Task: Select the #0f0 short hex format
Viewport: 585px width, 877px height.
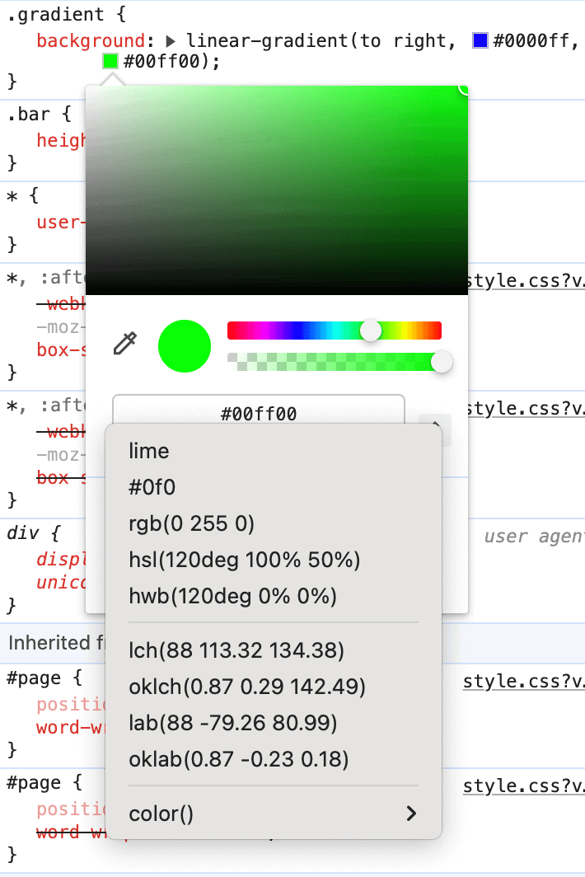Action: click(x=274, y=487)
